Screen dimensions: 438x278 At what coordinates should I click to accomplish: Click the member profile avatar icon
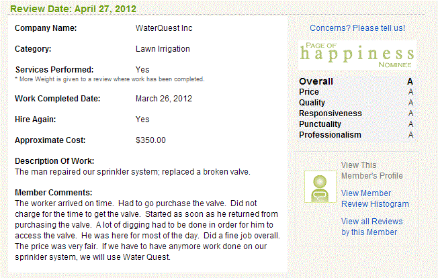click(320, 187)
